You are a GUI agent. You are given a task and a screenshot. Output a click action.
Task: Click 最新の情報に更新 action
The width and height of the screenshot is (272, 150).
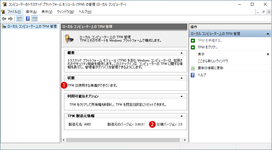coord(210,68)
